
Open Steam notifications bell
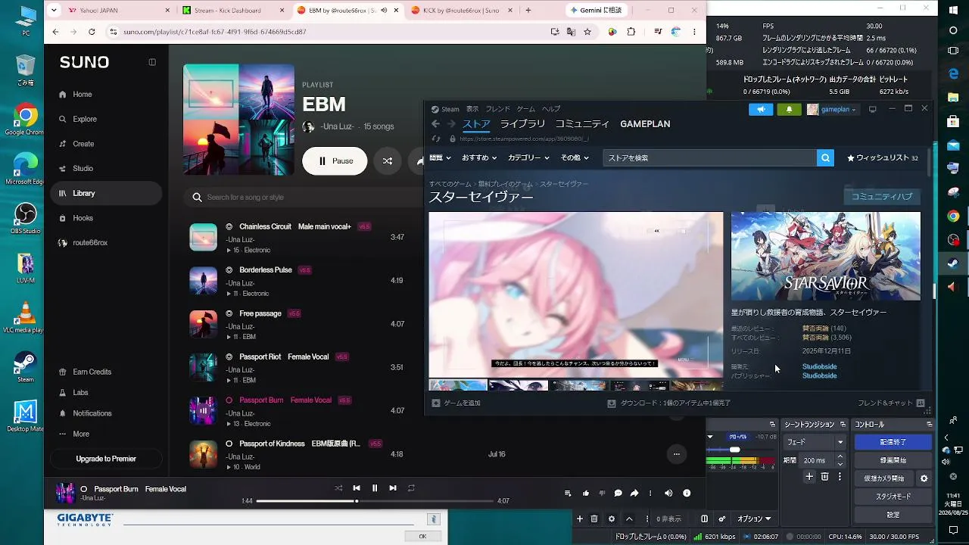(789, 109)
